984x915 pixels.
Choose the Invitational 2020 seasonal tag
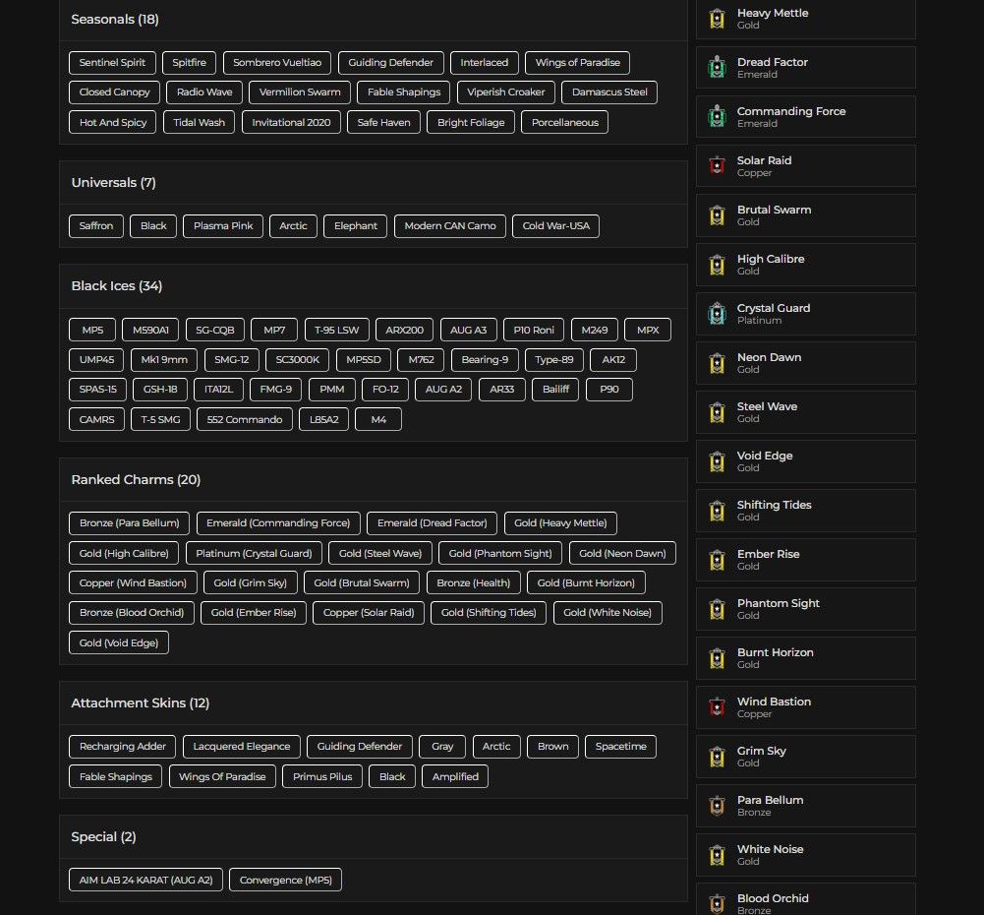coord(291,122)
